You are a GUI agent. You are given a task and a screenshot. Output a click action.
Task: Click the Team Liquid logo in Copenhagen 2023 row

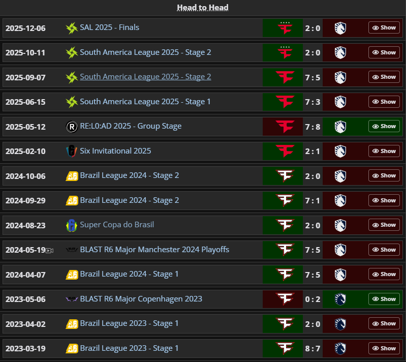(340, 299)
